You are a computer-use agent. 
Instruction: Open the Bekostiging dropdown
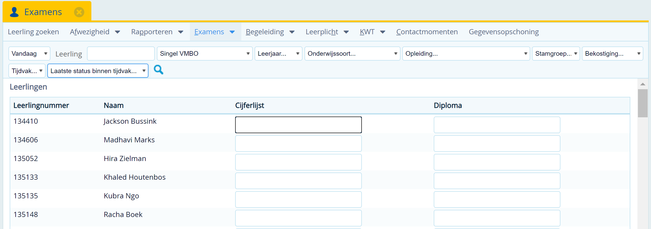(612, 53)
